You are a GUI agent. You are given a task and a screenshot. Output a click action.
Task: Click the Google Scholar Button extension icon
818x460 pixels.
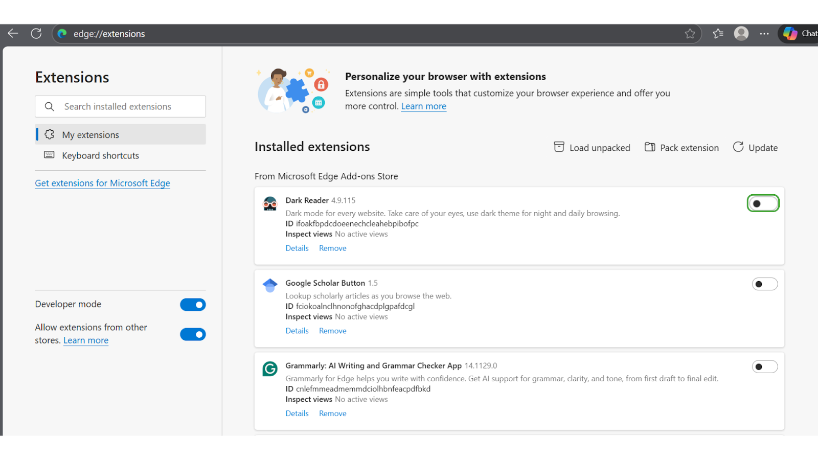[x=270, y=285]
